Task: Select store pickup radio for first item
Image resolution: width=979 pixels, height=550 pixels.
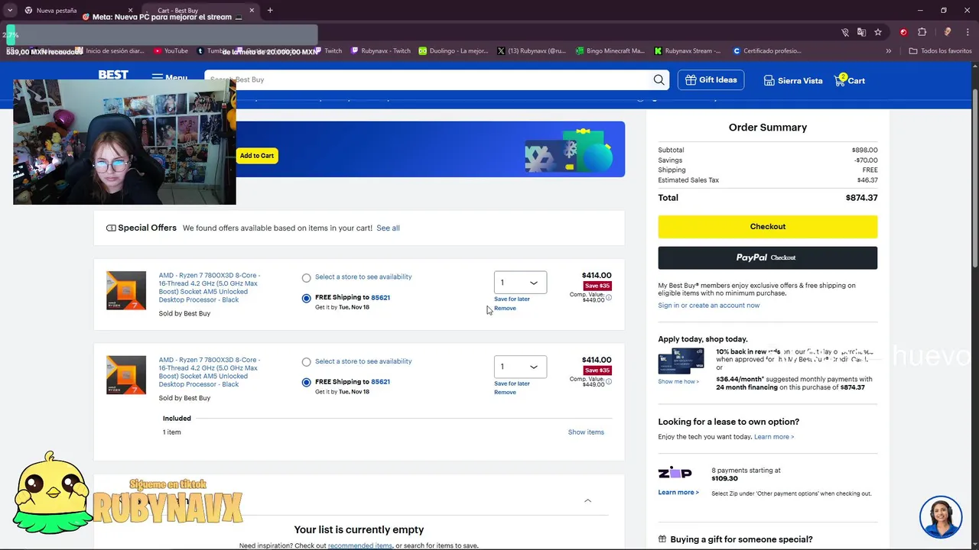Action: pyautogui.click(x=307, y=278)
